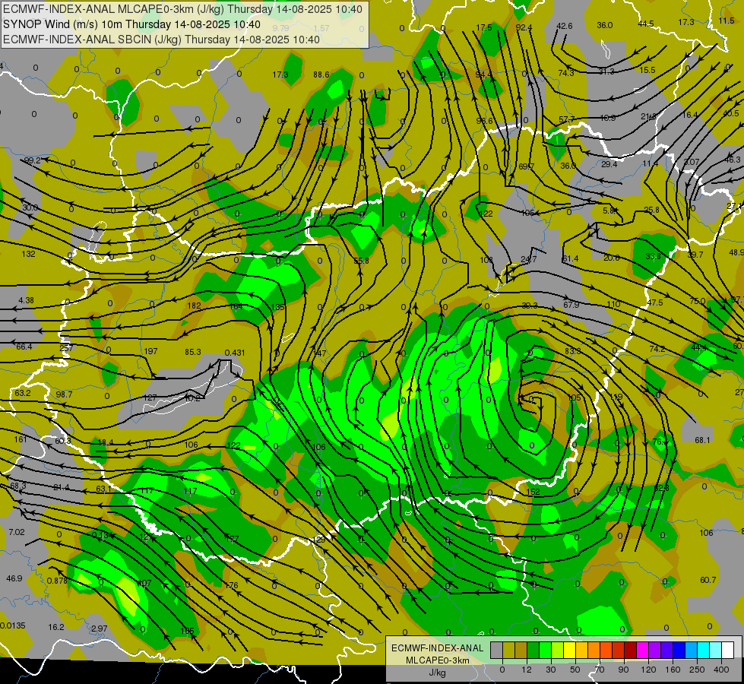The width and height of the screenshot is (744, 684).
Task: Click the white swatch at legend end
Action: coord(727,650)
